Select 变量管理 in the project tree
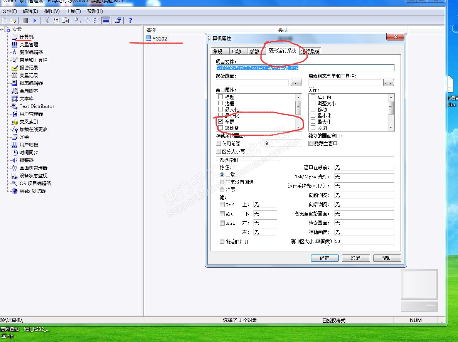This screenshot has height=342, width=458. tap(29, 45)
